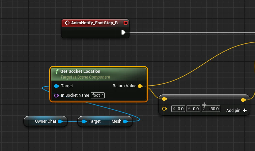This screenshot has width=255, height=151.
Task: Click the X 0.0 value field
Action: tap(178, 109)
